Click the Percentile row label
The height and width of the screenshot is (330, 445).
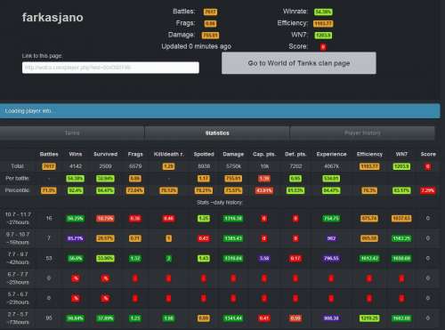tap(17, 190)
